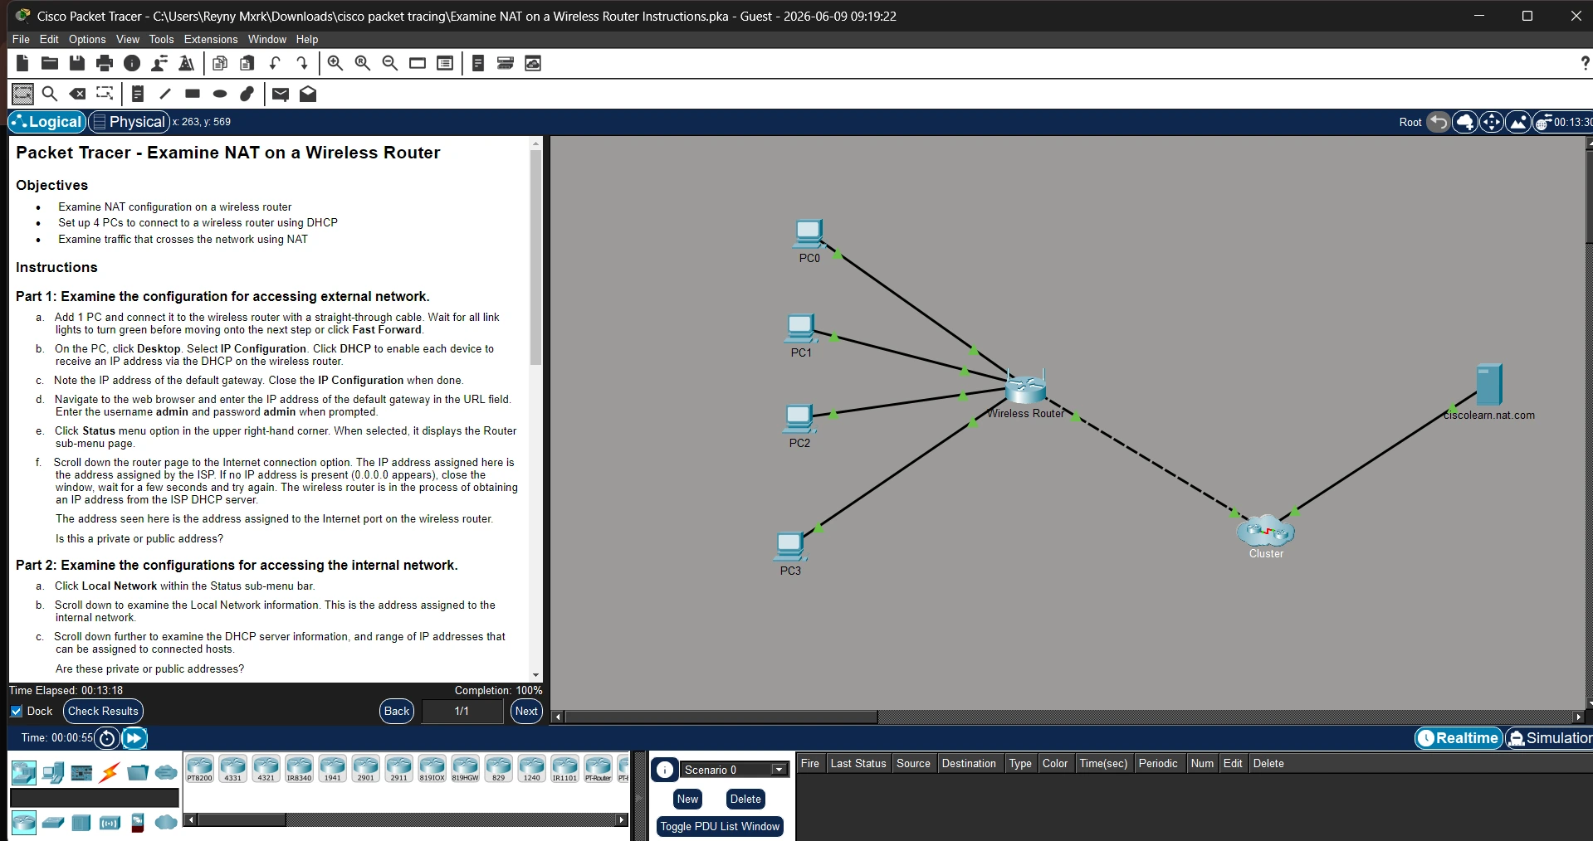The width and height of the screenshot is (1593, 841).
Task: Click the Paste toolbar icon
Action: tap(247, 63)
